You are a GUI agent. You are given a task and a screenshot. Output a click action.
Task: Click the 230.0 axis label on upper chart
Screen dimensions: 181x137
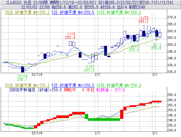click(x=172, y=72)
